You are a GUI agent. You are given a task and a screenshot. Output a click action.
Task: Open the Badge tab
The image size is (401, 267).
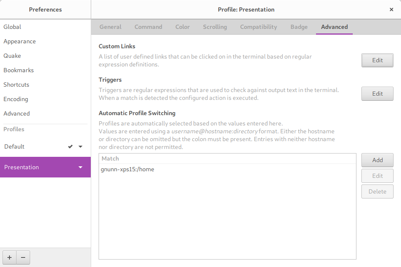pyautogui.click(x=299, y=27)
